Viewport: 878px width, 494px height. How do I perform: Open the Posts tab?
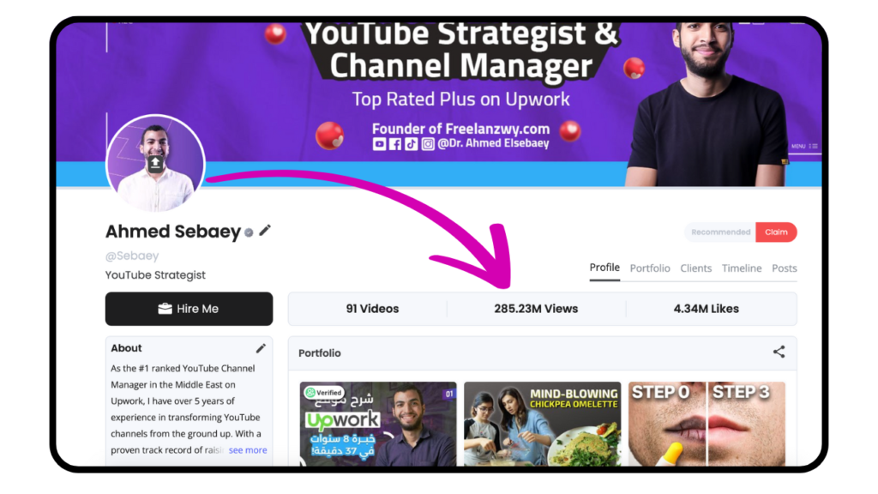click(784, 268)
